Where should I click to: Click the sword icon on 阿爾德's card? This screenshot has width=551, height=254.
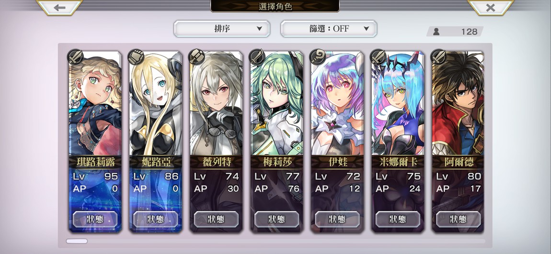[438, 57]
